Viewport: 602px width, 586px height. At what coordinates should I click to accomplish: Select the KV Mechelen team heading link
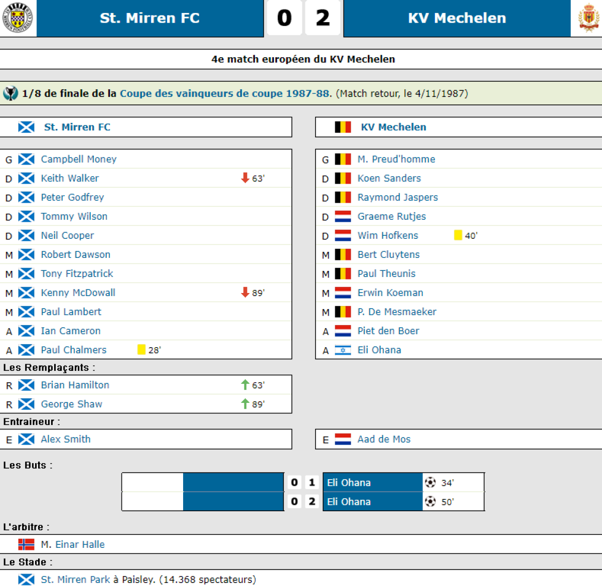(x=394, y=127)
